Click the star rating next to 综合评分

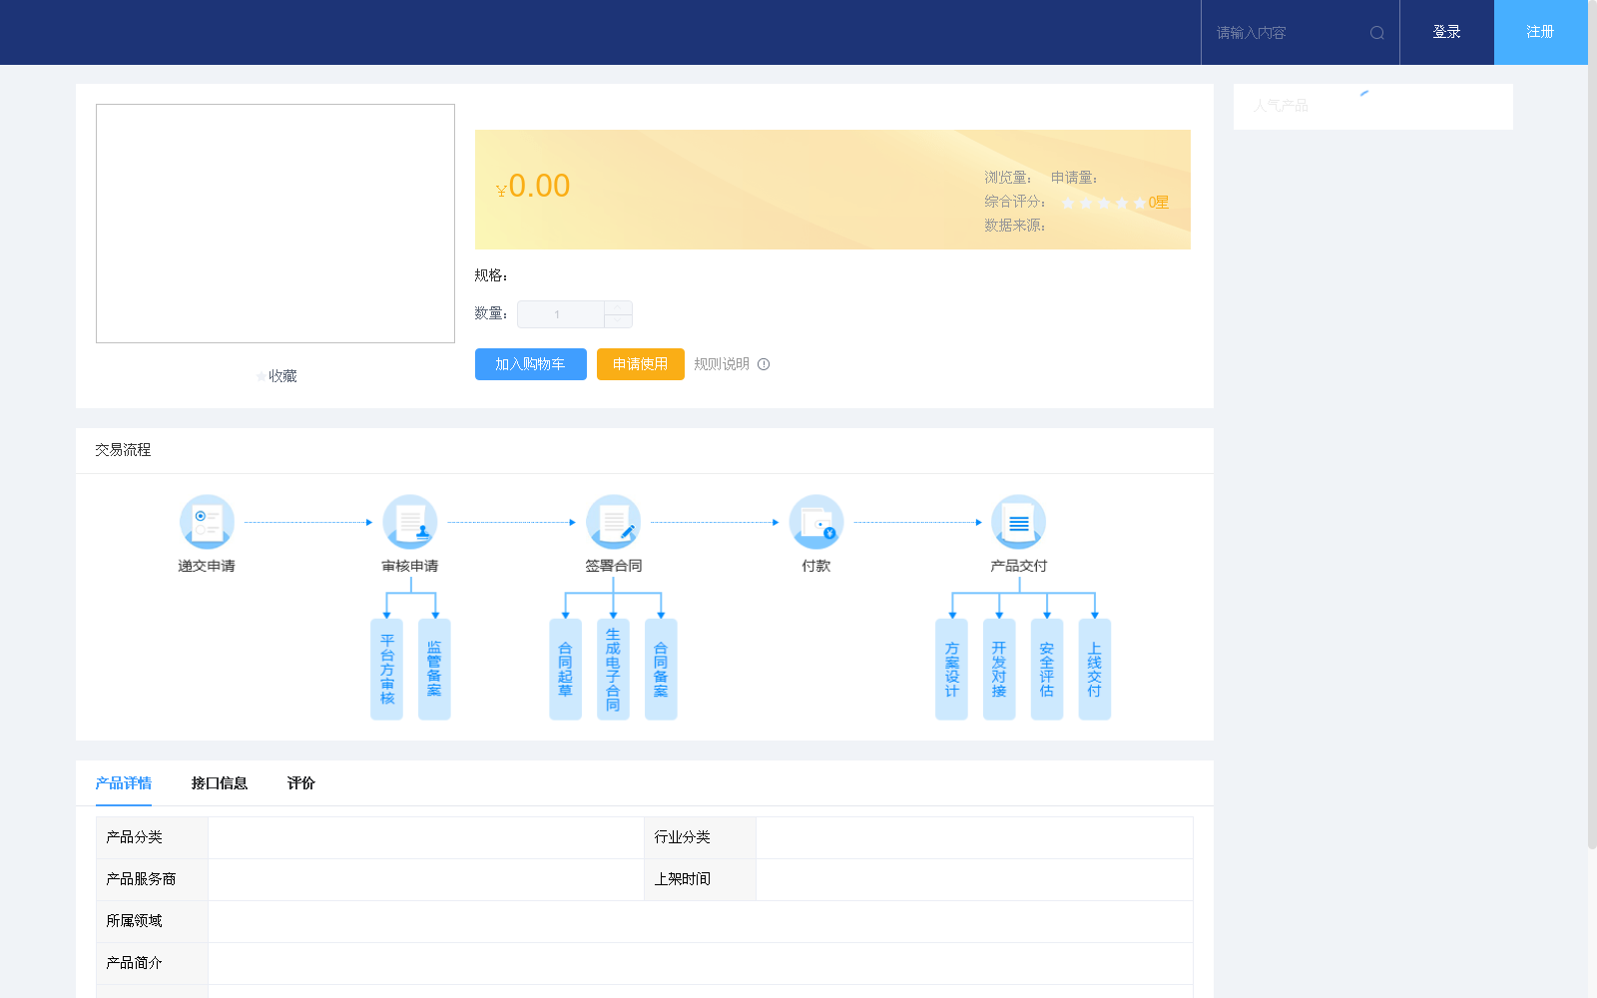pos(1104,203)
